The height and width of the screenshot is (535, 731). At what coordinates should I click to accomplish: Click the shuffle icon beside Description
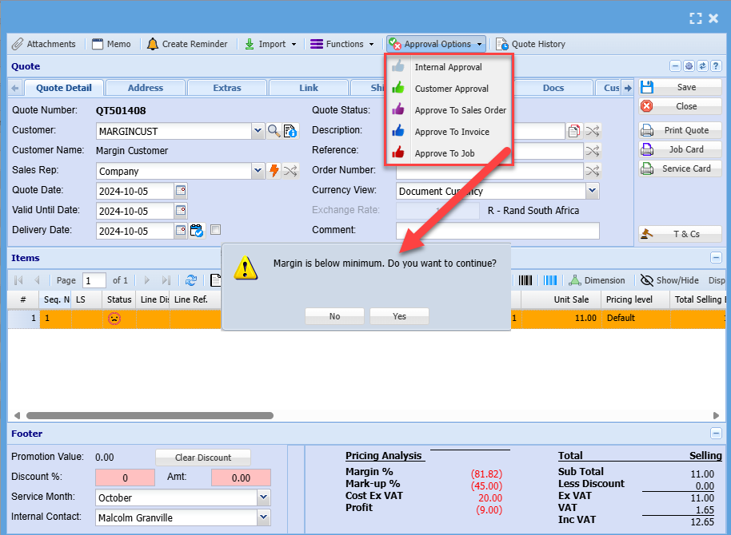click(593, 131)
